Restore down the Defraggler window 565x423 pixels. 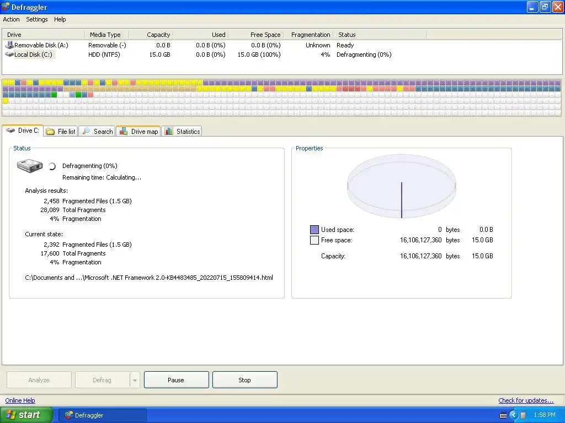(x=545, y=7)
